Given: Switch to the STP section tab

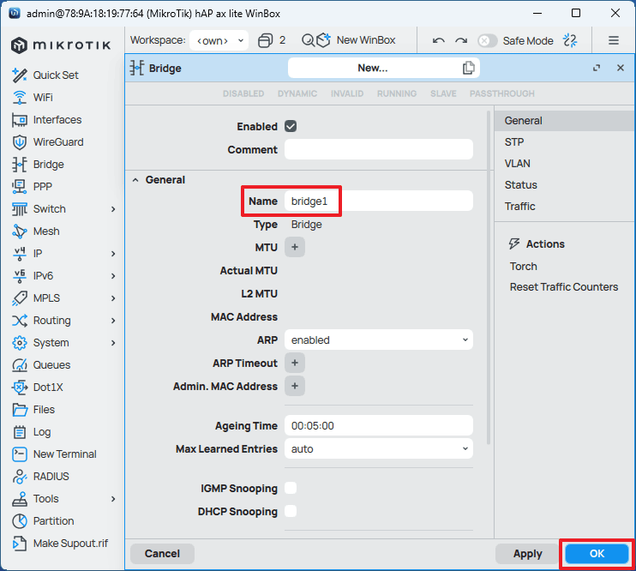Looking at the screenshot, I should pyautogui.click(x=514, y=142).
